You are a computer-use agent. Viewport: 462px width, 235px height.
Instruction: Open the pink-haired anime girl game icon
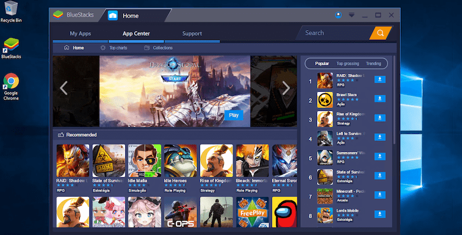(145, 212)
